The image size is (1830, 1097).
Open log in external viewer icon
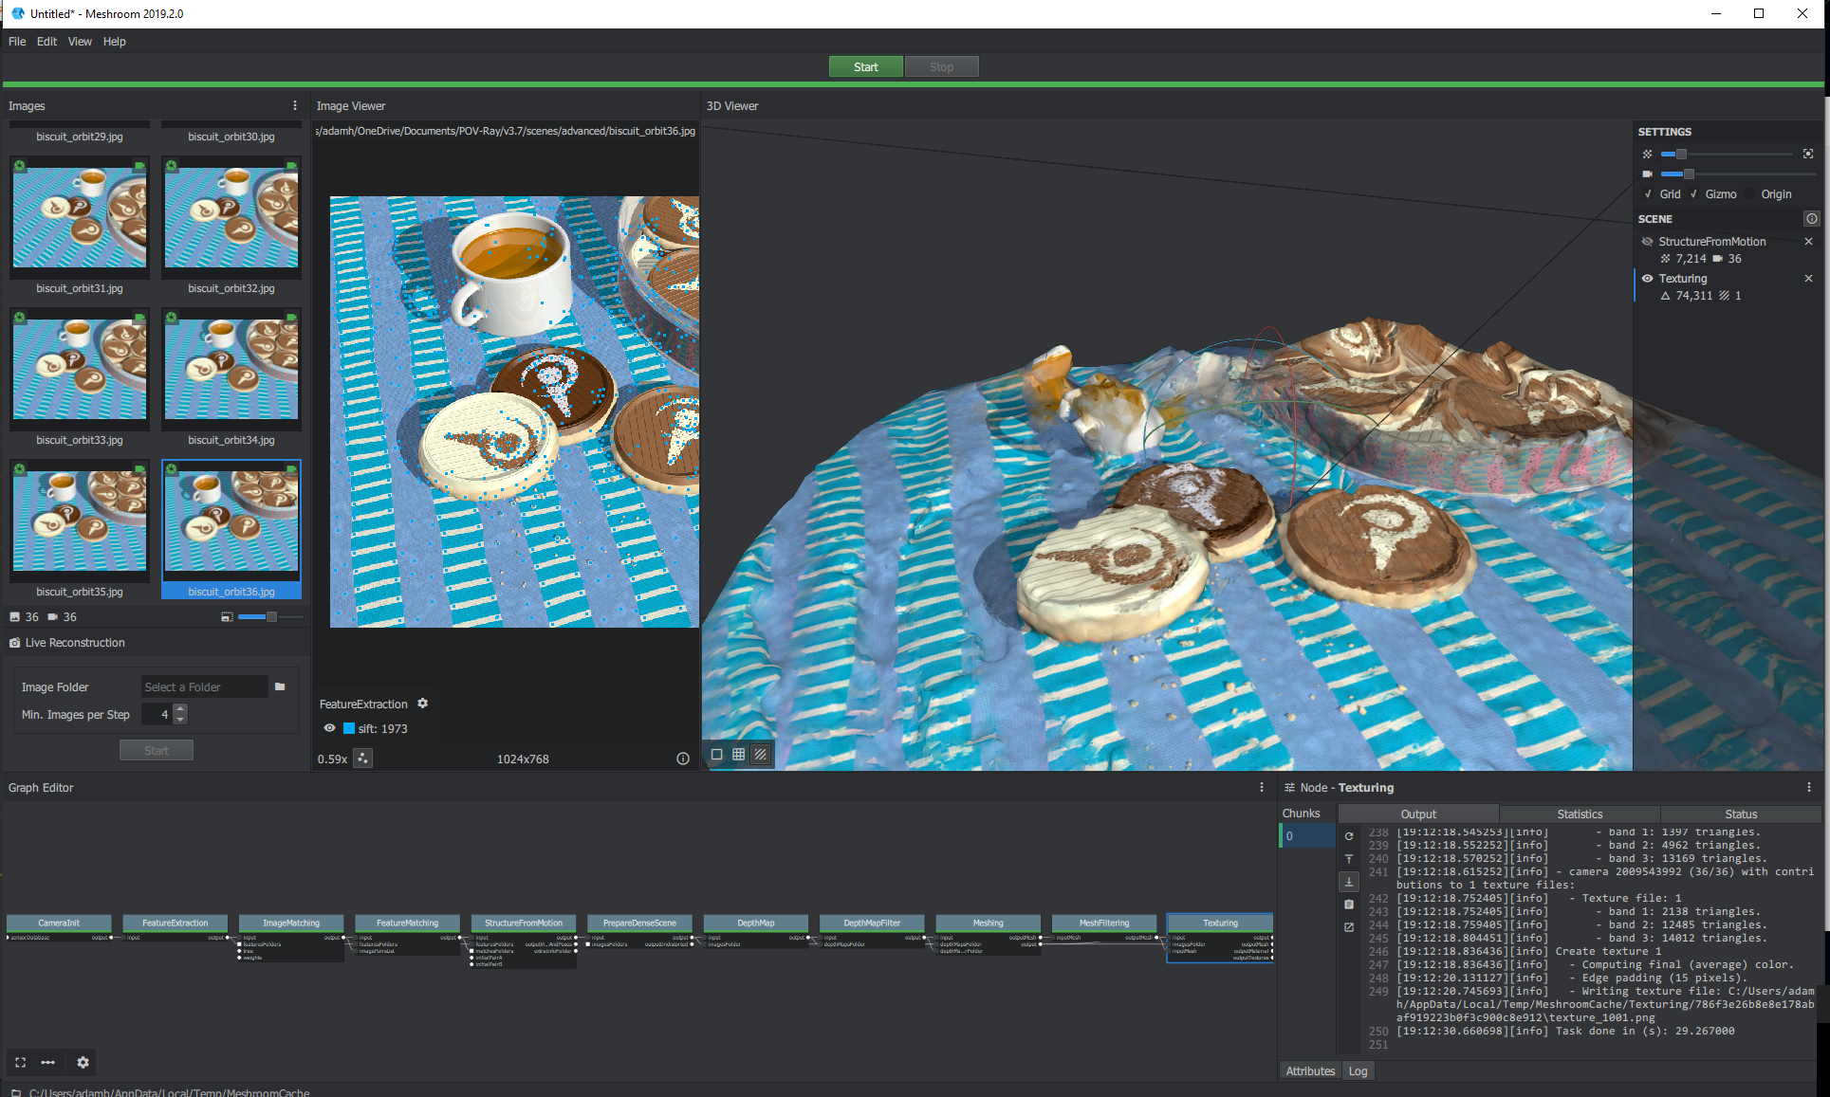[1348, 927]
